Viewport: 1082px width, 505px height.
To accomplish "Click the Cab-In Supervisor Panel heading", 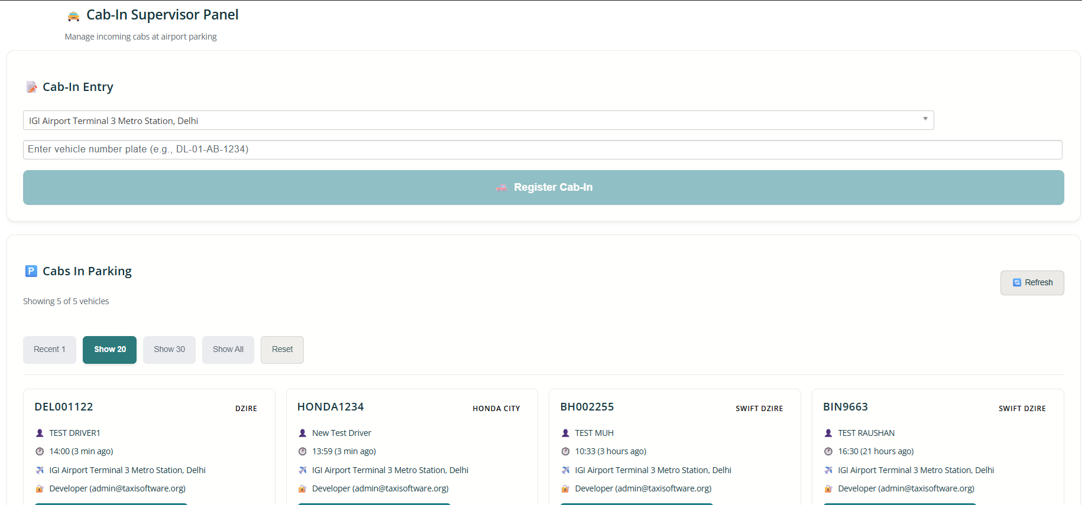I will point(163,15).
